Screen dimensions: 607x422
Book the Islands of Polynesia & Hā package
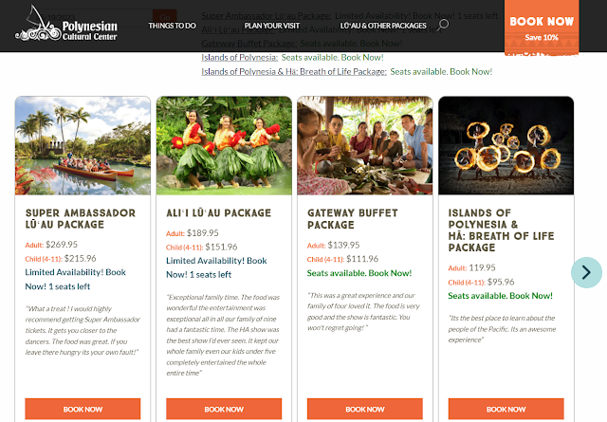[506, 409]
